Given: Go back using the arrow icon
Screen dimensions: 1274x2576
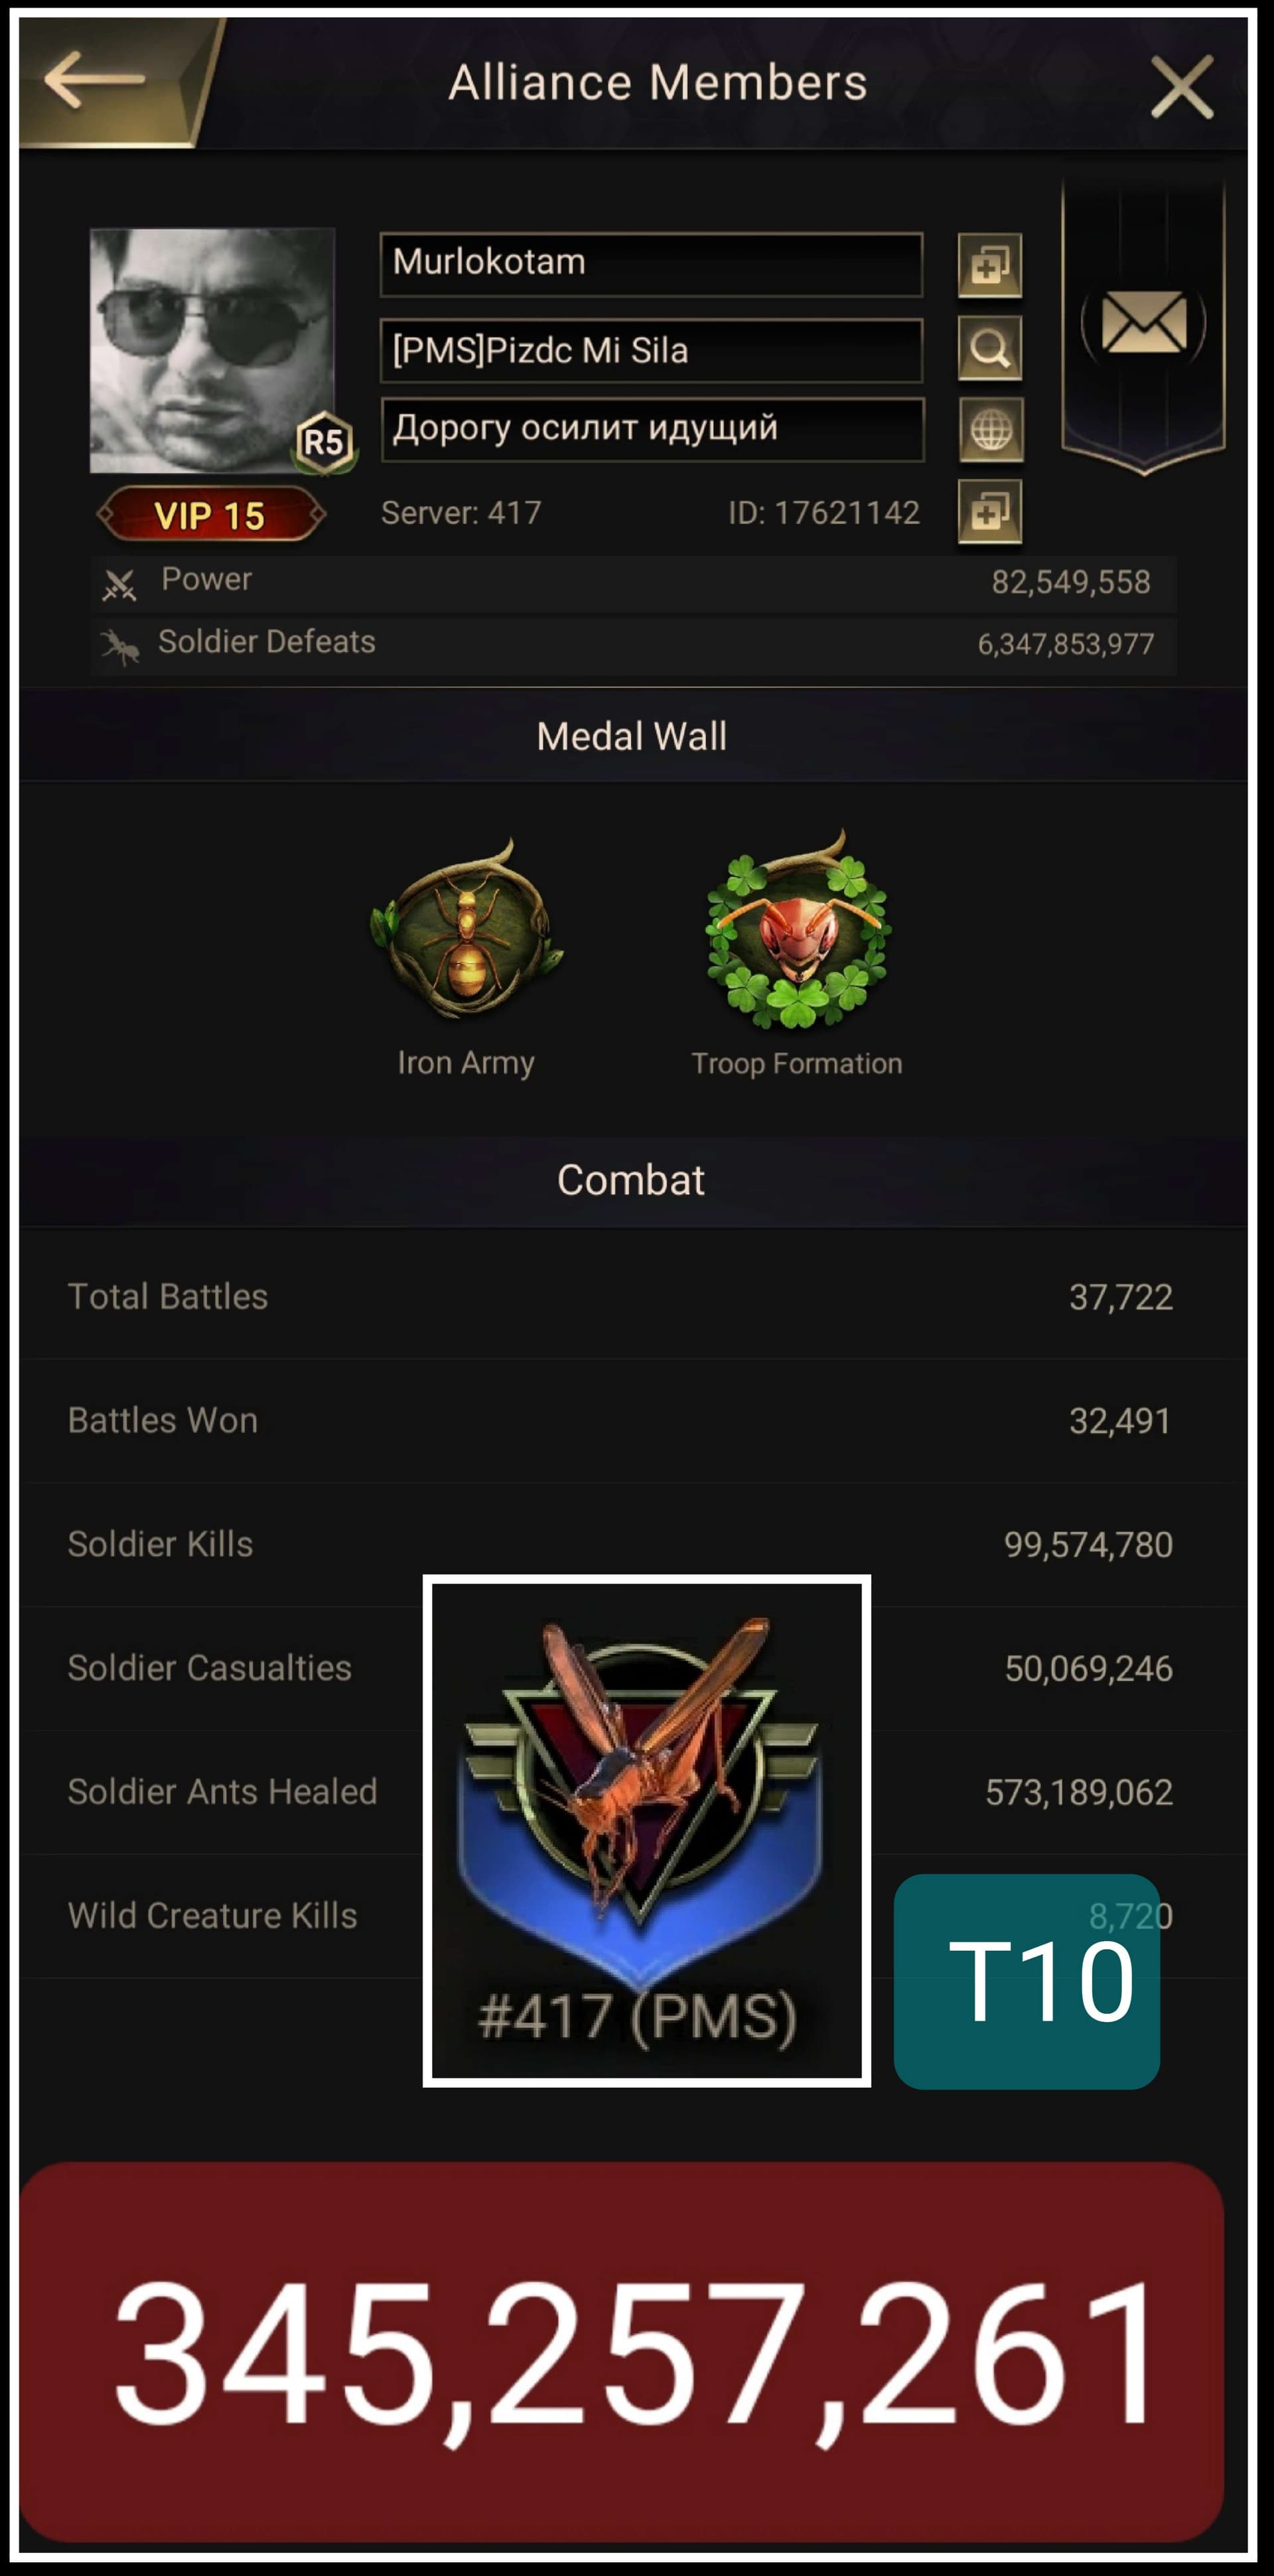Looking at the screenshot, I should (96, 80).
